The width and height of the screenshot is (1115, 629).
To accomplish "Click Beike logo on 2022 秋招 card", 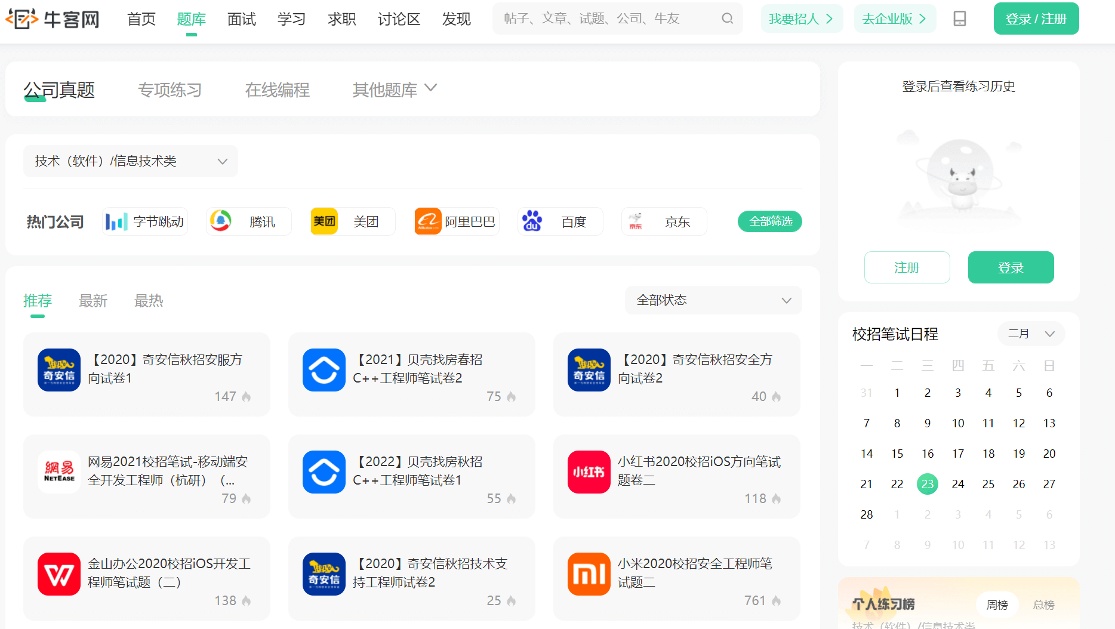I will coord(324,472).
